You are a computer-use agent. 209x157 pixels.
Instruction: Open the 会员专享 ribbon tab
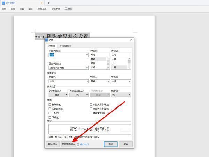tap(56, 9)
